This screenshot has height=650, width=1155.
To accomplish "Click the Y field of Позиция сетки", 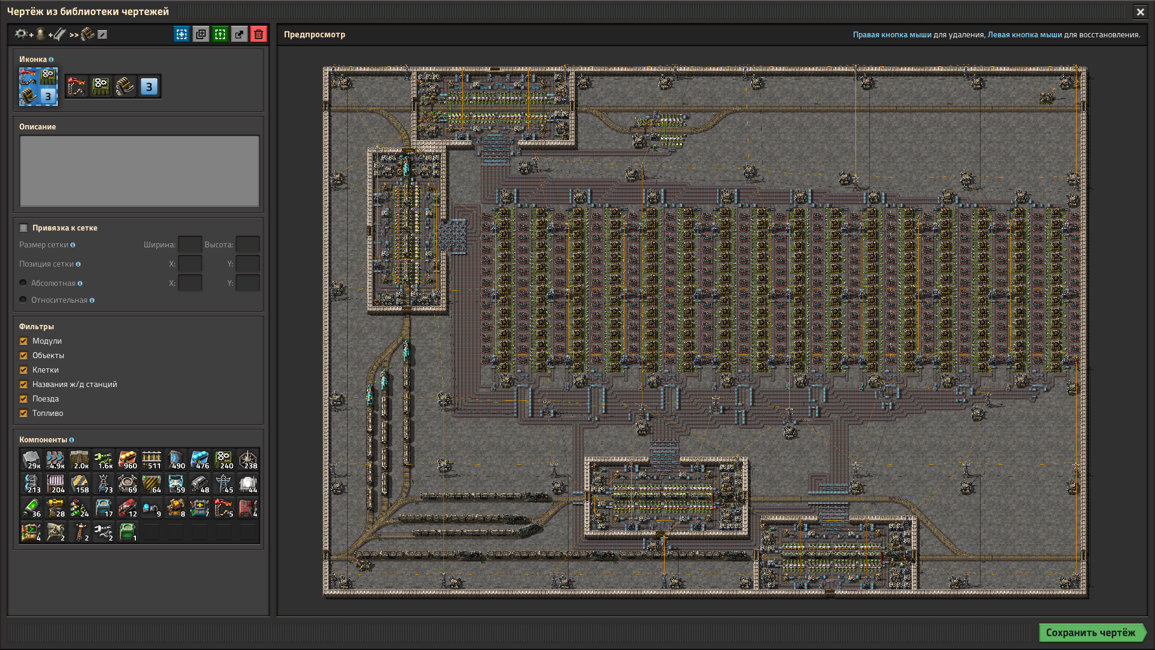I will [248, 264].
